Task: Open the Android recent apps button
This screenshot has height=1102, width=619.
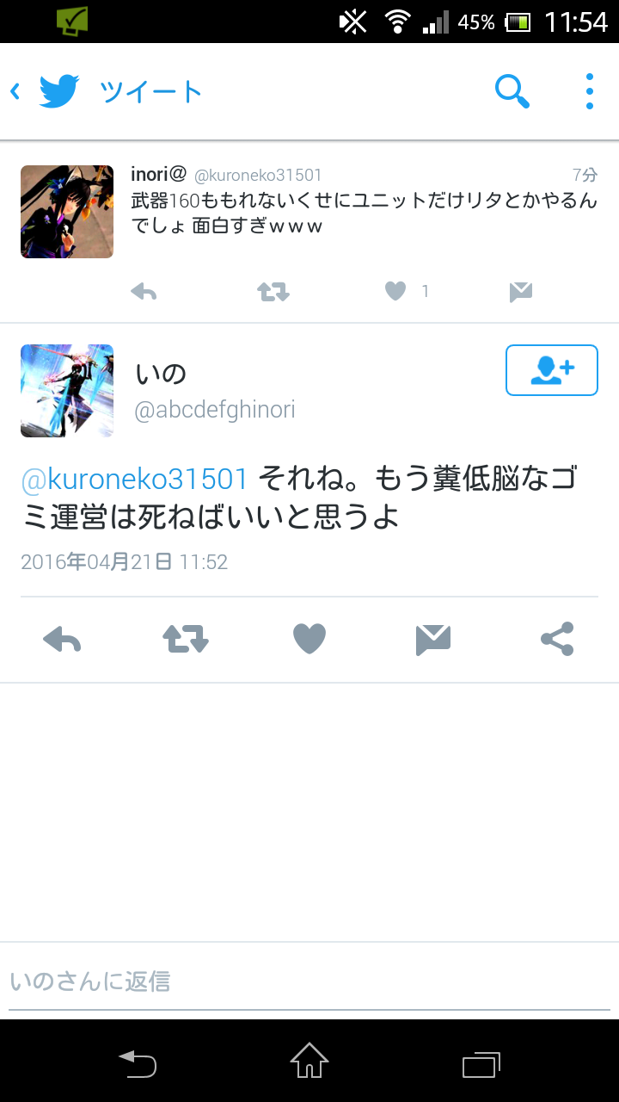Action: click(481, 1064)
